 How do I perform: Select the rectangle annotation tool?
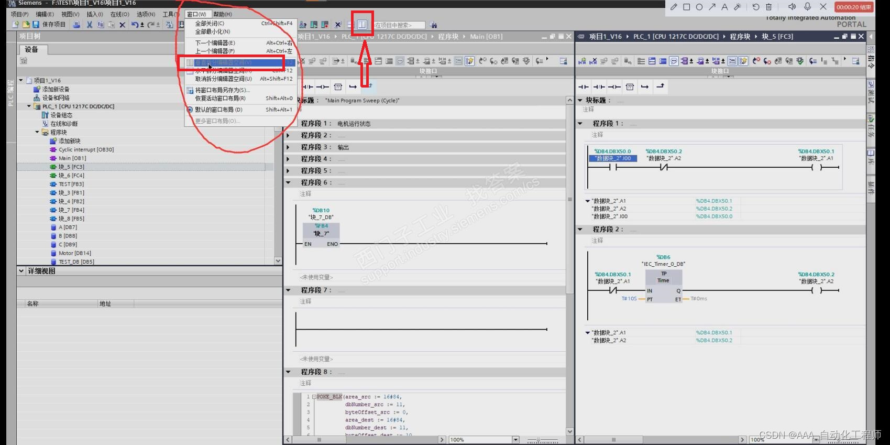tap(686, 7)
